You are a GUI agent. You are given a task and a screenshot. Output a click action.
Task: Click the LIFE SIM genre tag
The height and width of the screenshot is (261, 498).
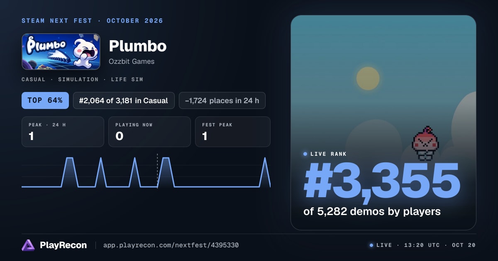127,80
